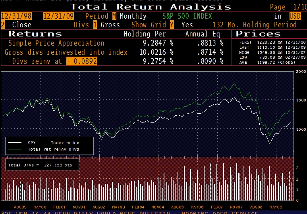The image size is (307, 214).
Task: Click the Page 1/10 indicator
Action: (x=286, y=7)
